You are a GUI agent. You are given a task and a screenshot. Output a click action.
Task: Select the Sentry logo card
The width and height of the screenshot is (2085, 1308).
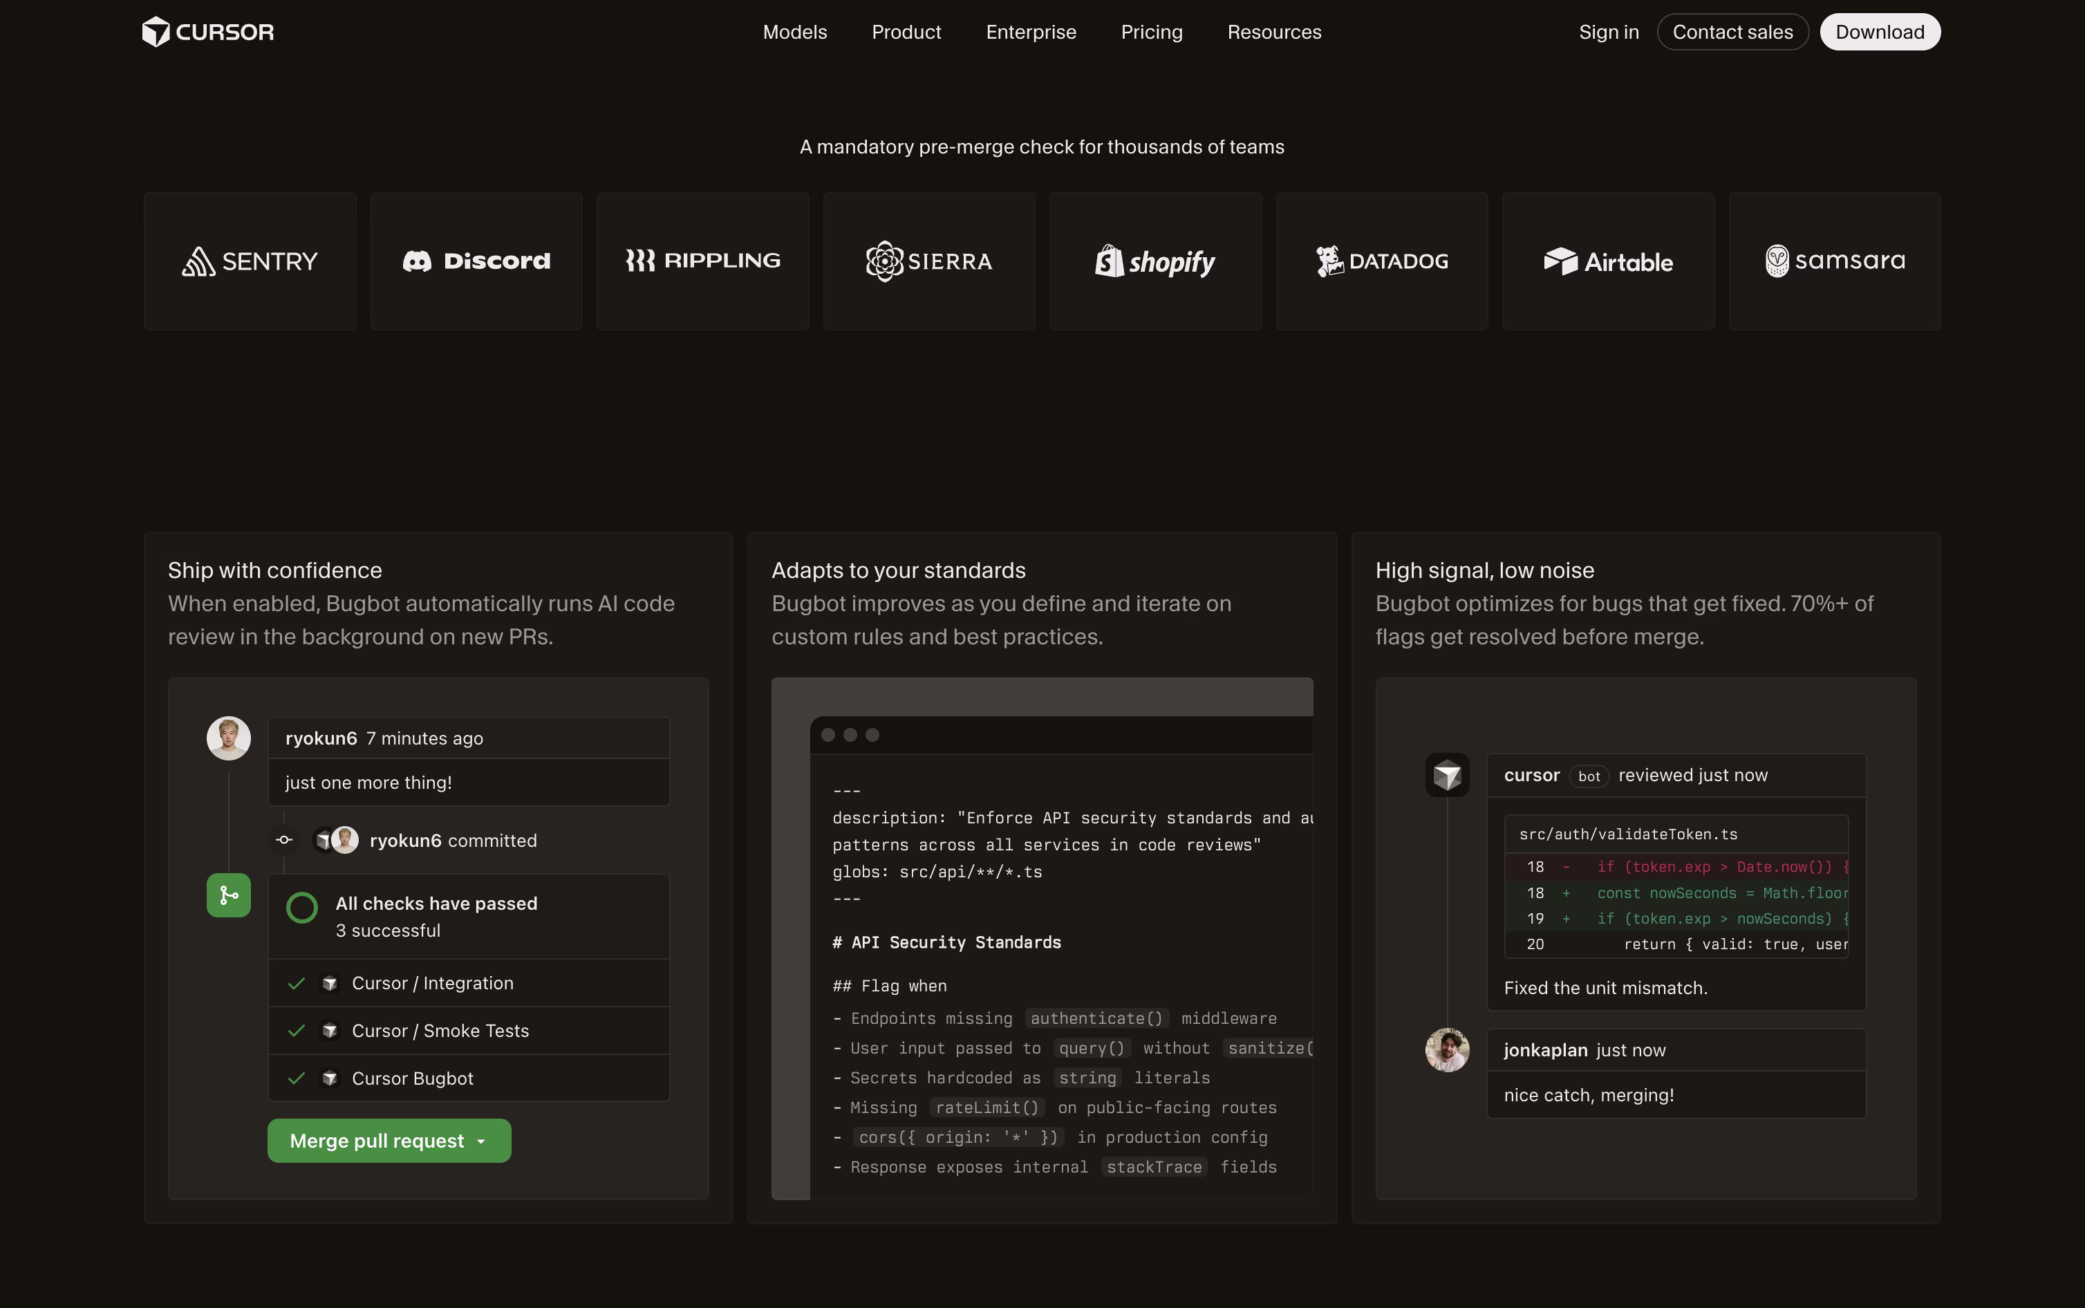click(x=250, y=261)
